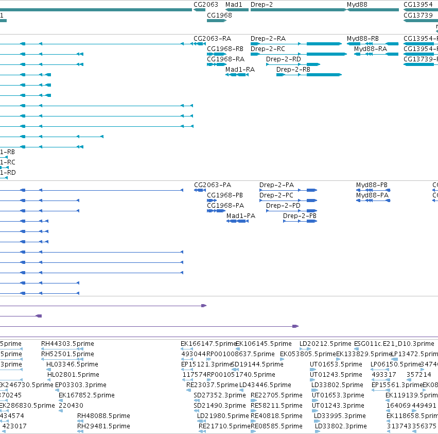This screenshot has width=438, height=434.
Task: Open protein Mad1-PA
Action: click(240, 216)
